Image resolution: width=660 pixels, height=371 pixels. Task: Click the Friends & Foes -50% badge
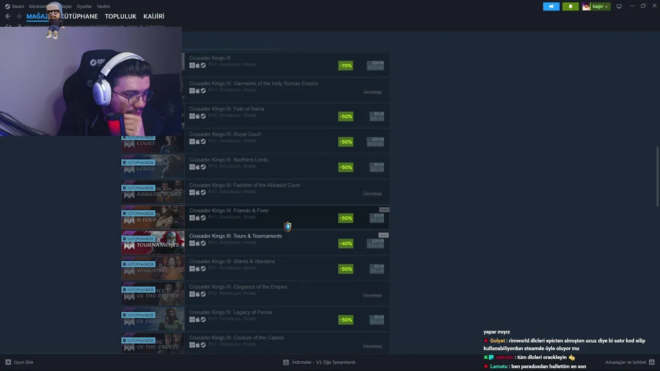pyautogui.click(x=345, y=218)
